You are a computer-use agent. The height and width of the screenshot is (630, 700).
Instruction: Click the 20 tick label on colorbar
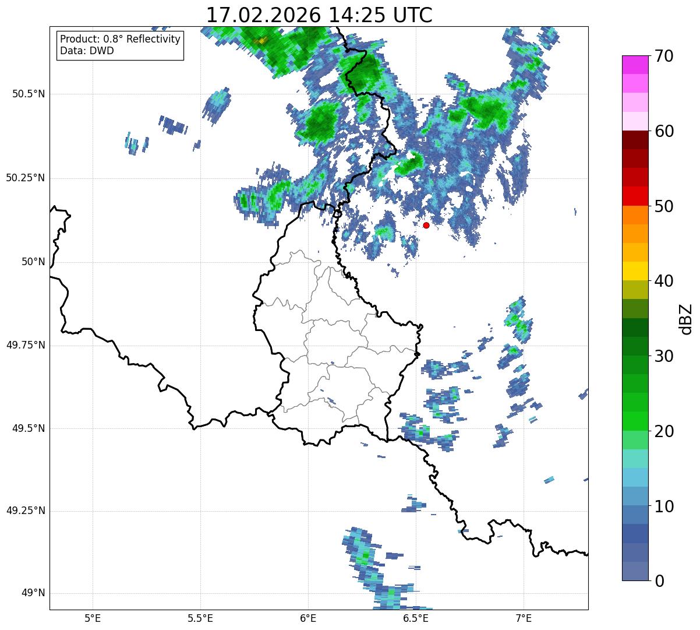[x=664, y=431]
